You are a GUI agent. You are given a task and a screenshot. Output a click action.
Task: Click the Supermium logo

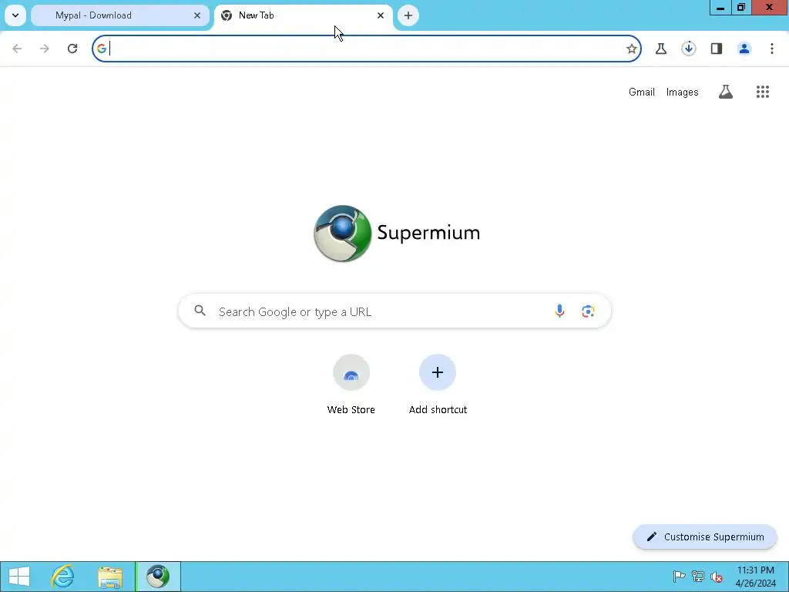[x=397, y=233]
